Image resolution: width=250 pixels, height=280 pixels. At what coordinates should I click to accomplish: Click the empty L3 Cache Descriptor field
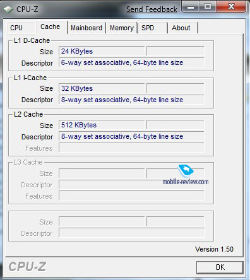click(131, 185)
